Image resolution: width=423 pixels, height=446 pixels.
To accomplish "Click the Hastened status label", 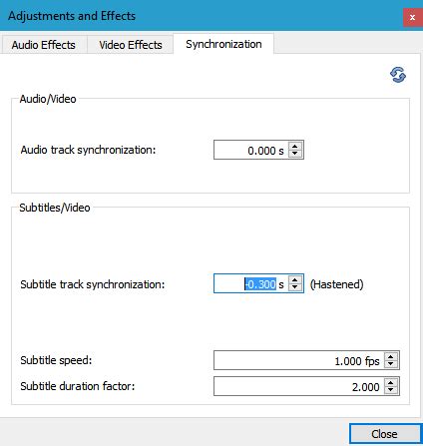I will coord(336,284).
